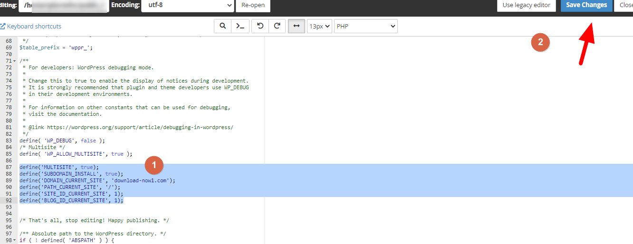The image size is (633, 244).
Task: Expand the utf-8 Encoding dropdown
Action: [187, 5]
